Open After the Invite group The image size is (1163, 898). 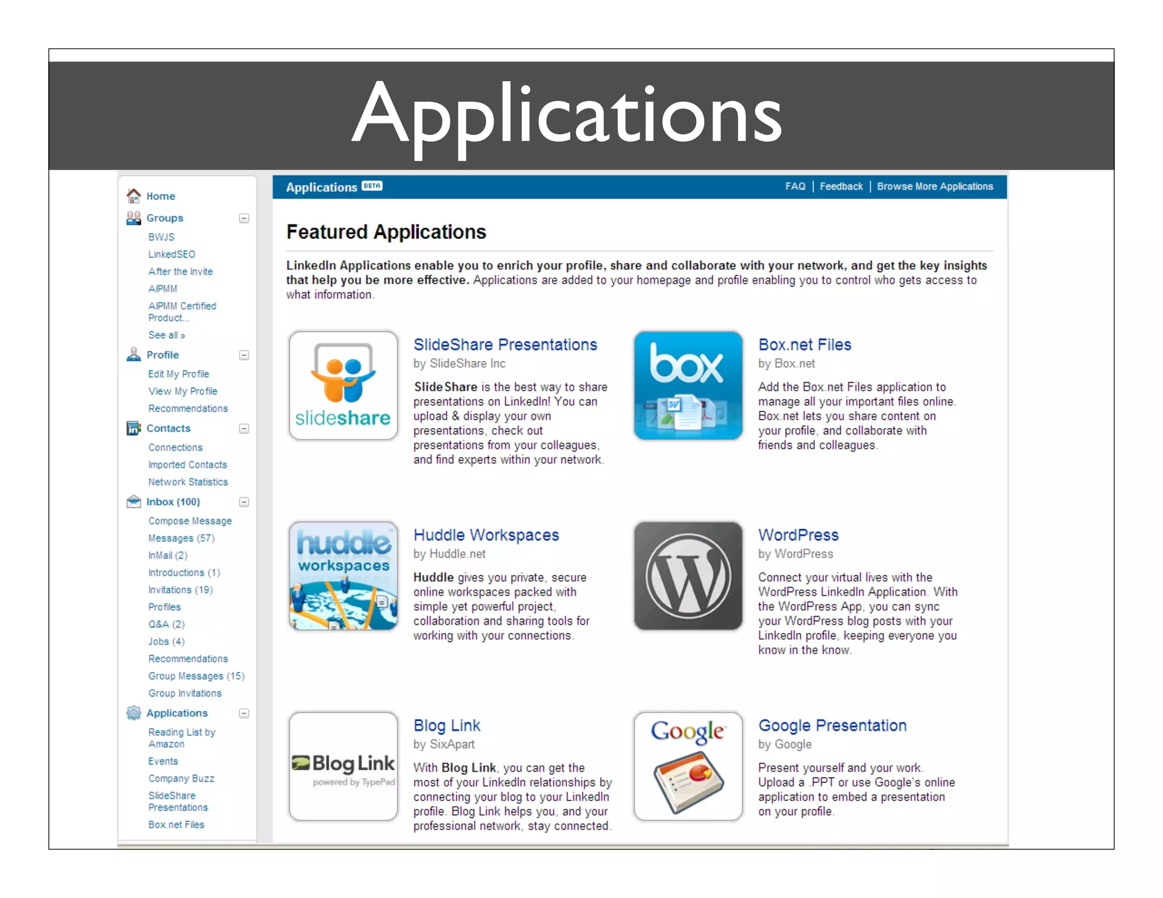[x=181, y=271]
